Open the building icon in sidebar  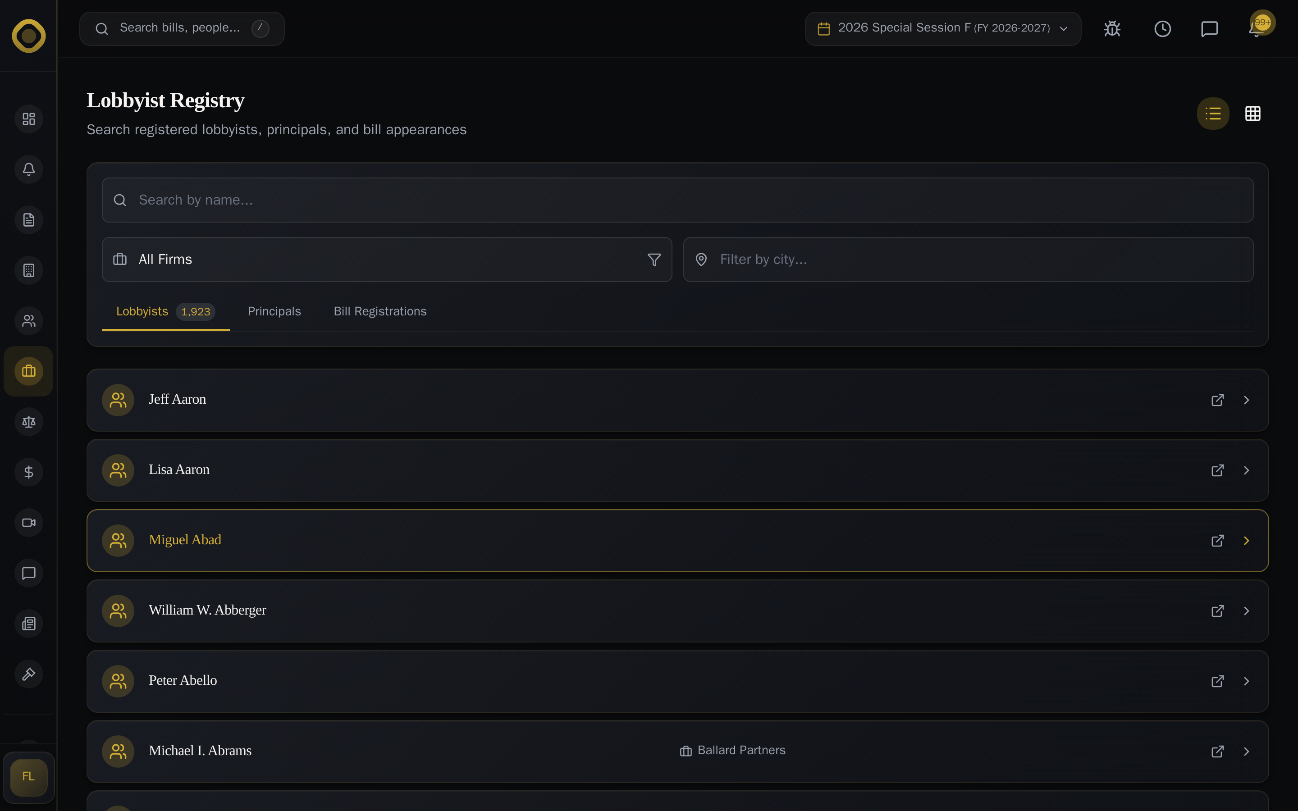click(x=28, y=270)
